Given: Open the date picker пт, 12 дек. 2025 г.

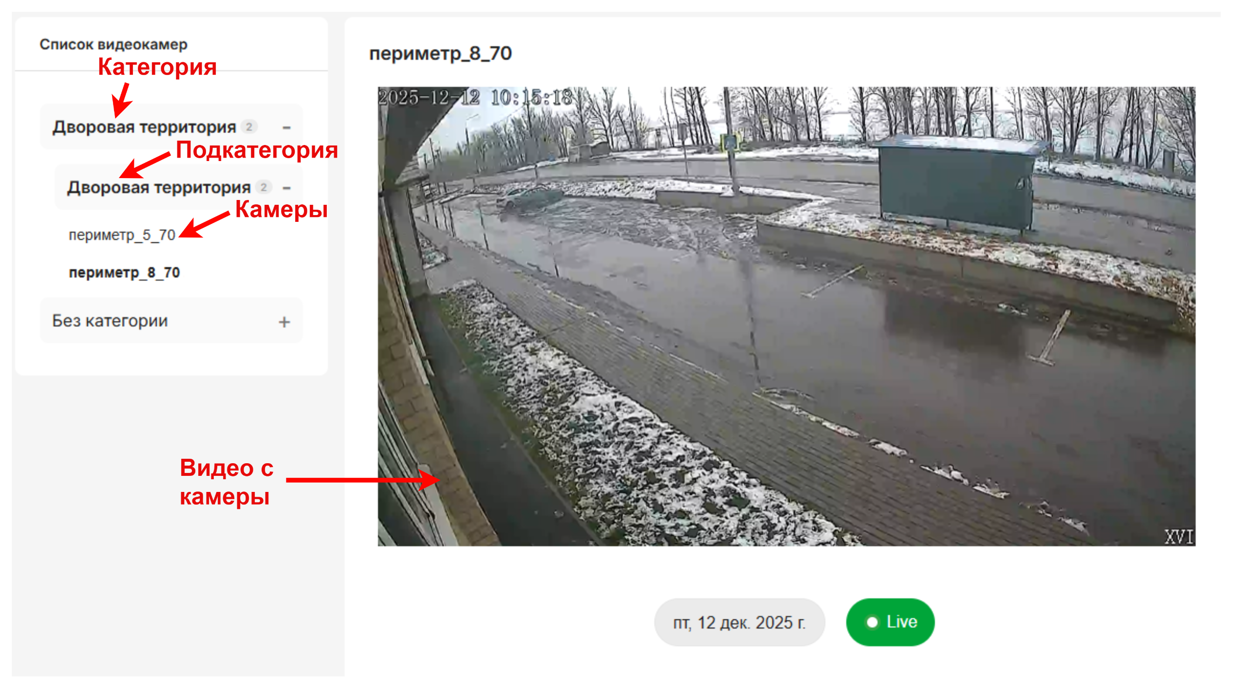Looking at the screenshot, I should tap(739, 622).
